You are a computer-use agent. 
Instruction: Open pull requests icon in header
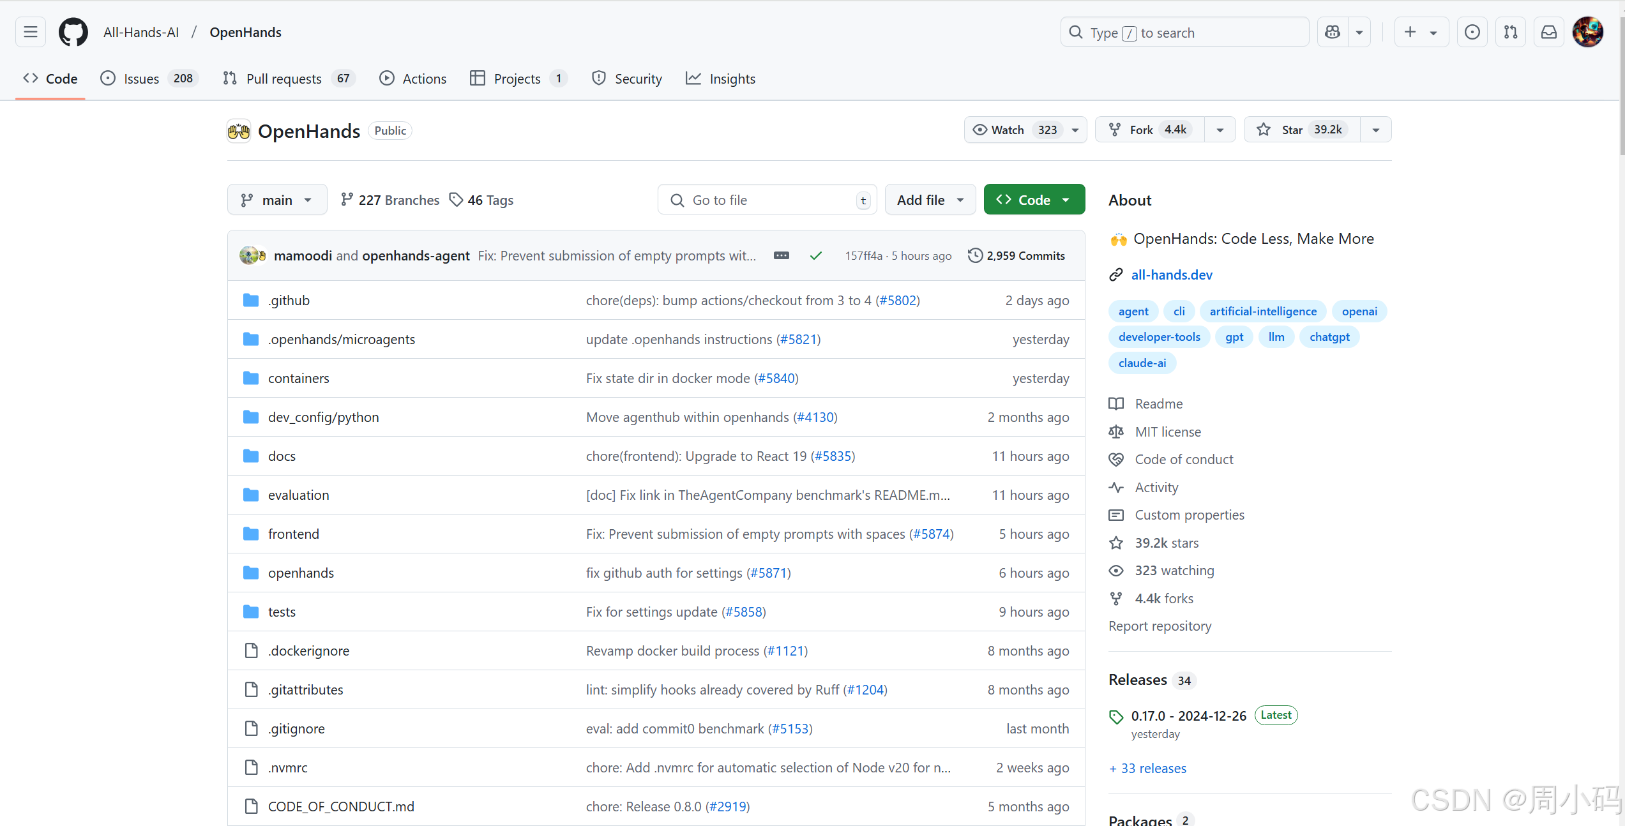point(1511,32)
